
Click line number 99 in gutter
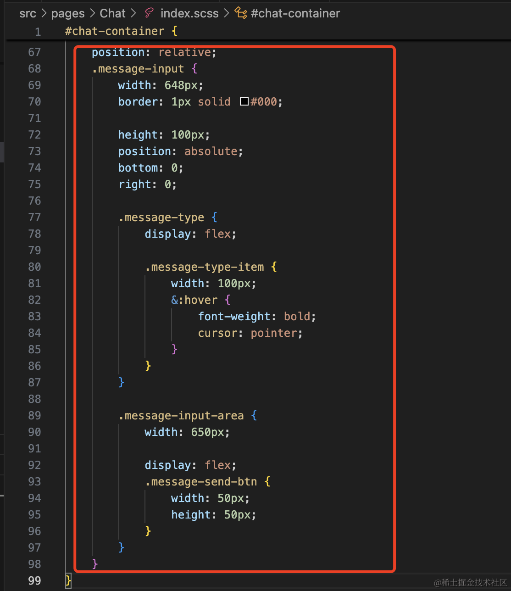click(34, 581)
